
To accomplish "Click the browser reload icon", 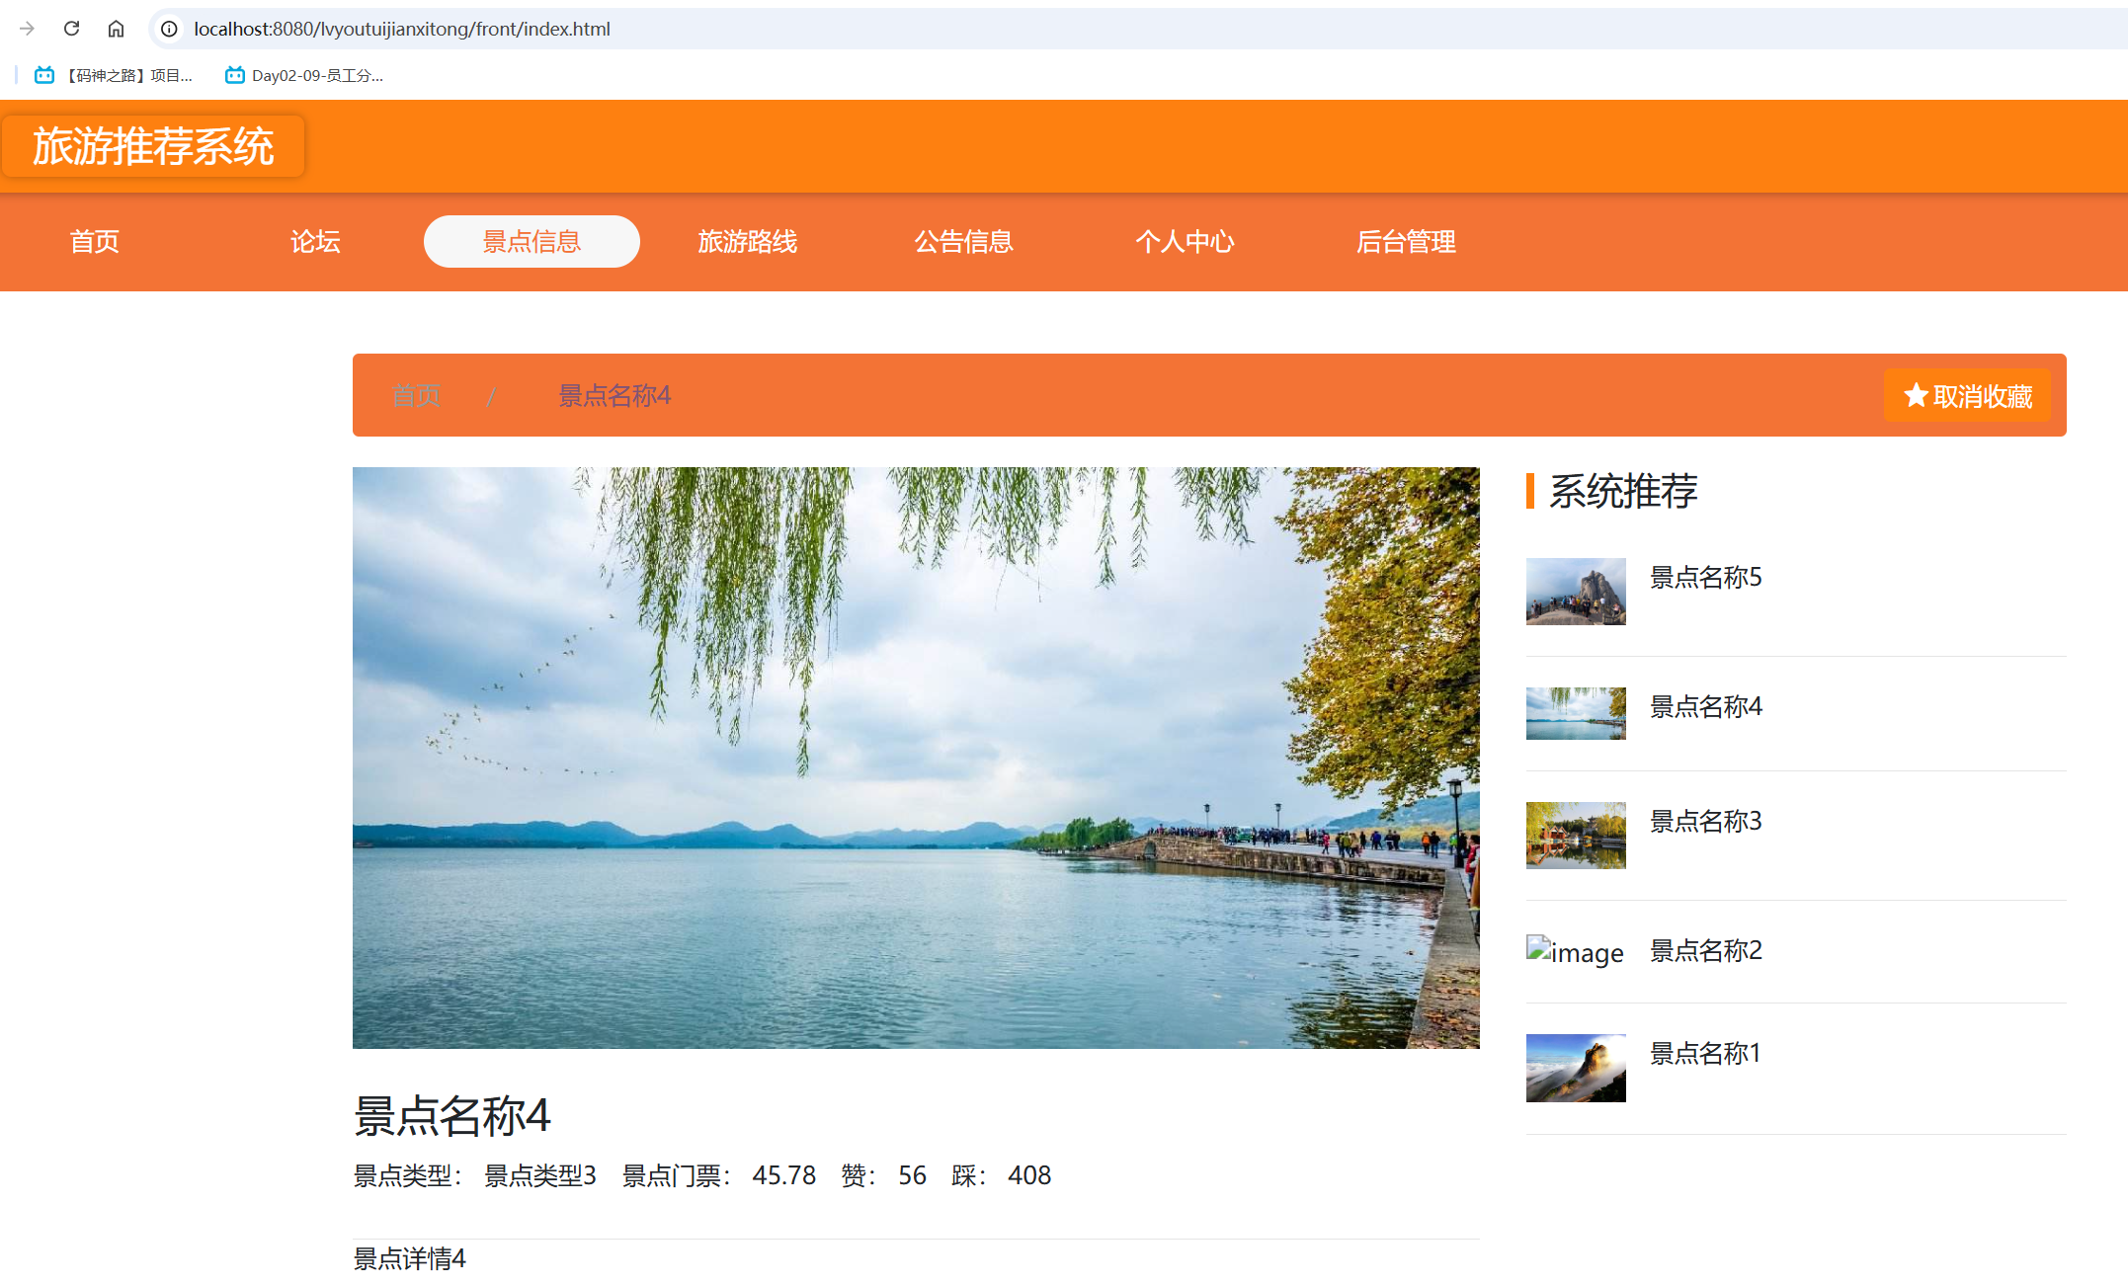I will coord(71,29).
